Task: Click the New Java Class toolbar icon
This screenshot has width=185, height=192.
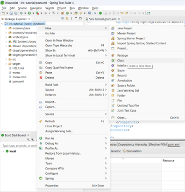Action: (x=67, y=14)
